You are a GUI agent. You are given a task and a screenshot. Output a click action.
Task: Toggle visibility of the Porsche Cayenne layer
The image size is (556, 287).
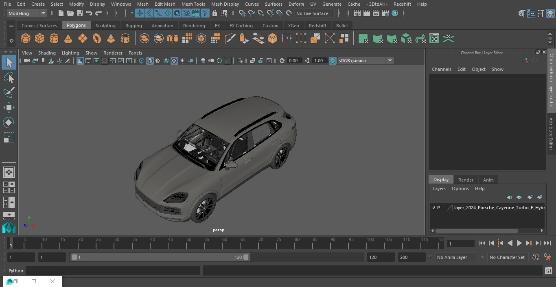tap(433, 208)
